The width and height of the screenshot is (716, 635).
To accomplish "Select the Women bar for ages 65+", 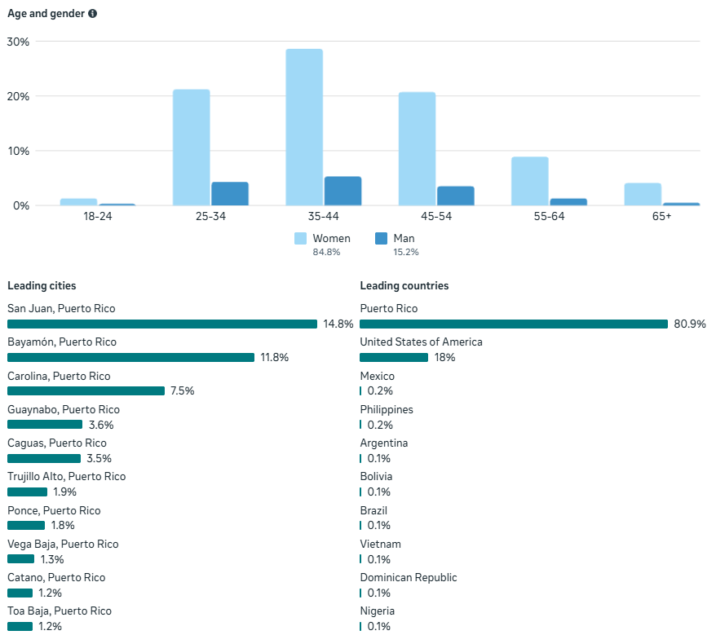I will point(643,194).
